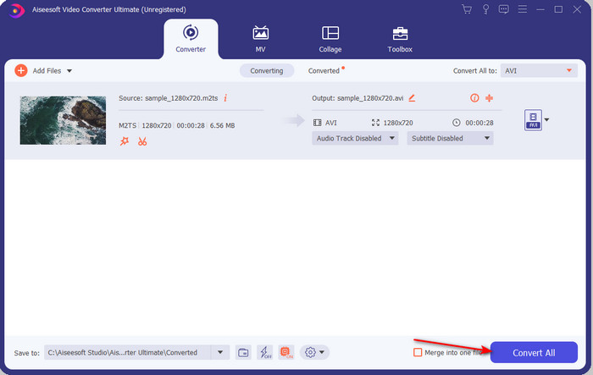
Task: Click the Add Files text button
Action: (47, 71)
